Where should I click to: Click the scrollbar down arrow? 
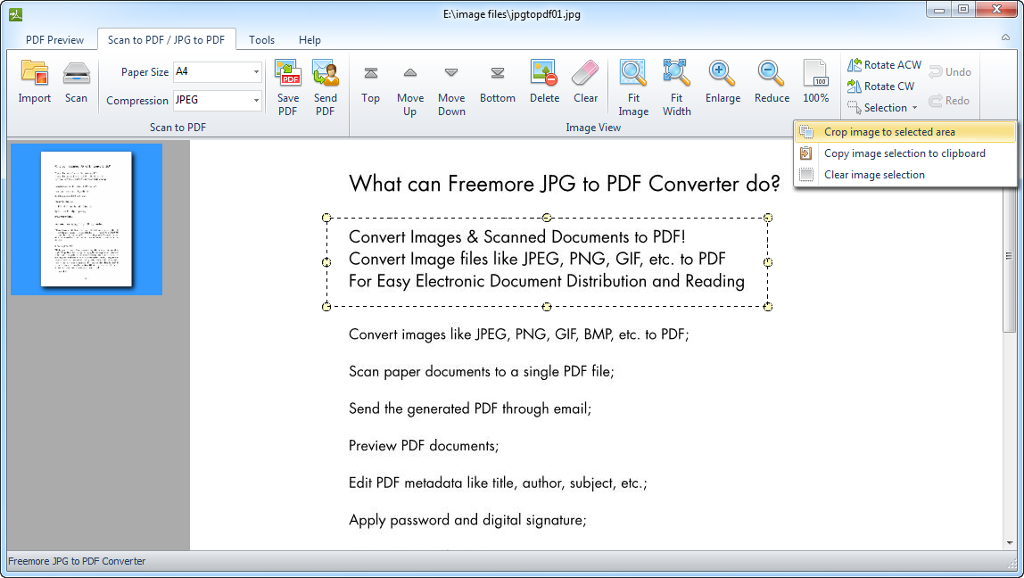coord(1010,542)
